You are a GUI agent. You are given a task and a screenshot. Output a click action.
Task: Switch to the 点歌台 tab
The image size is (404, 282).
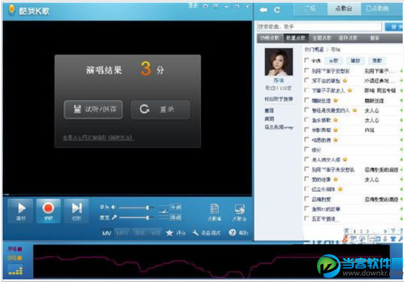344,9
